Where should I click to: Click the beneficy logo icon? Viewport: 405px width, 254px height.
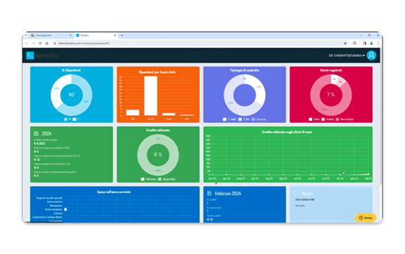pyautogui.click(x=30, y=55)
